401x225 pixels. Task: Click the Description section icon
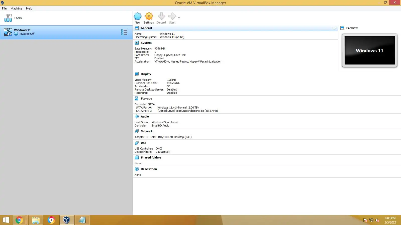tap(137, 169)
